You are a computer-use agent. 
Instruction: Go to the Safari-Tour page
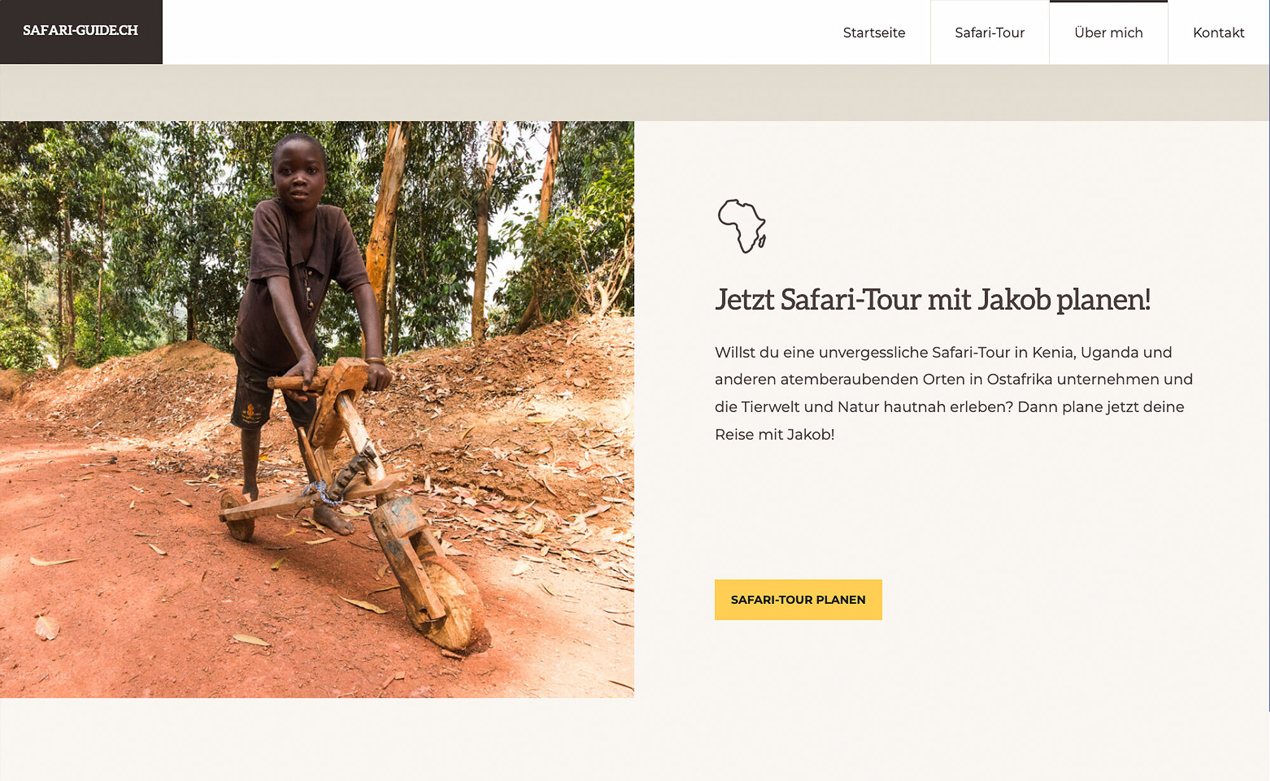pyautogui.click(x=989, y=32)
